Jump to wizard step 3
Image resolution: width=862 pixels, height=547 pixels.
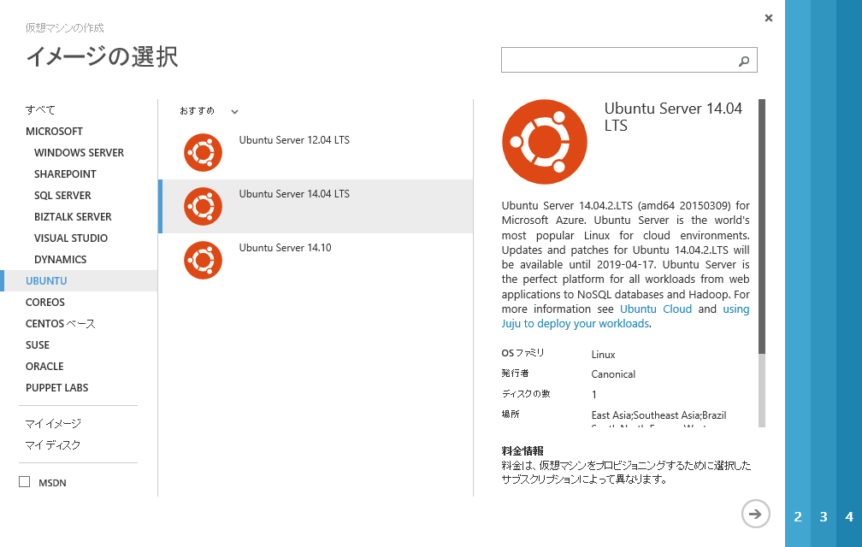click(x=824, y=517)
